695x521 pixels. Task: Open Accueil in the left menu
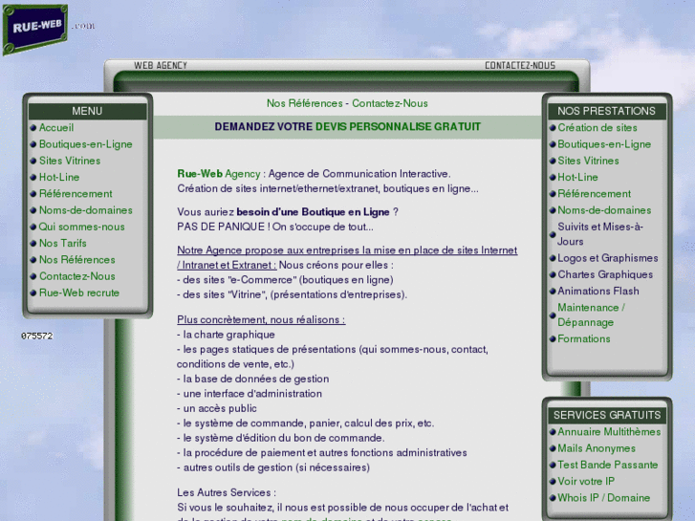[56, 128]
